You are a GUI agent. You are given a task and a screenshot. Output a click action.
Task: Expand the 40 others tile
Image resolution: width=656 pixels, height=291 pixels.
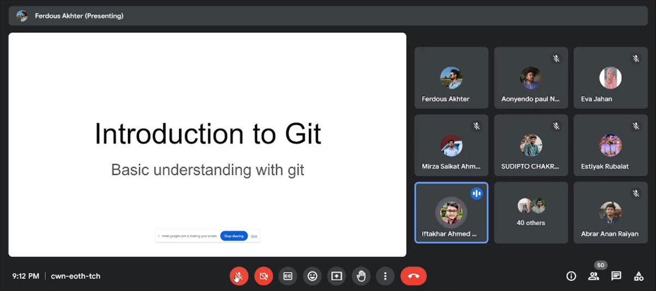pyautogui.click(x=531, y=212)
